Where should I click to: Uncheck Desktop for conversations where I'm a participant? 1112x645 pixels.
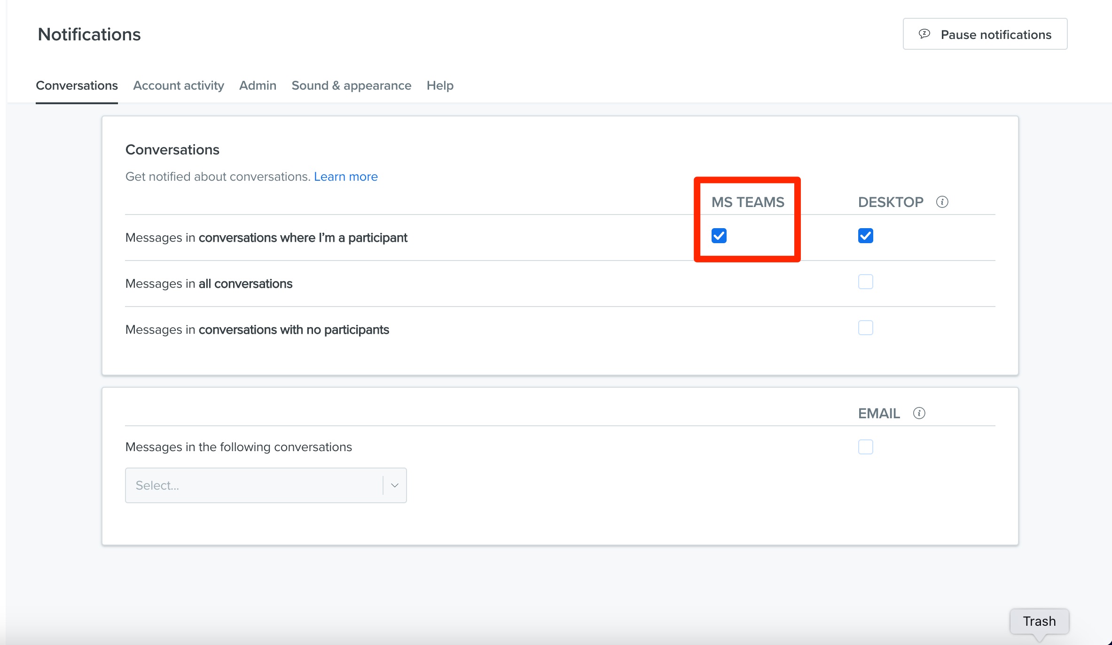(x=865, y=236)
